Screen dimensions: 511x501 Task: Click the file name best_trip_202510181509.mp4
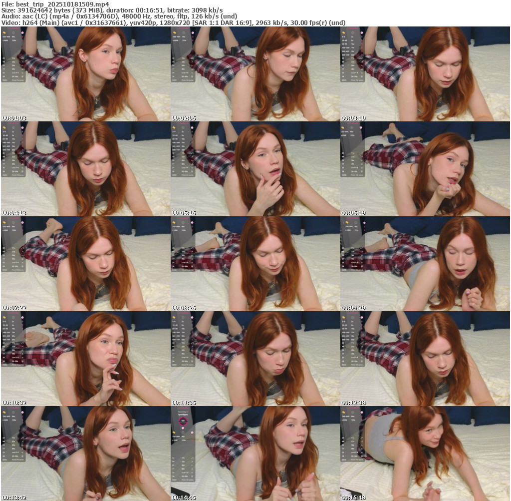(62, 4)
